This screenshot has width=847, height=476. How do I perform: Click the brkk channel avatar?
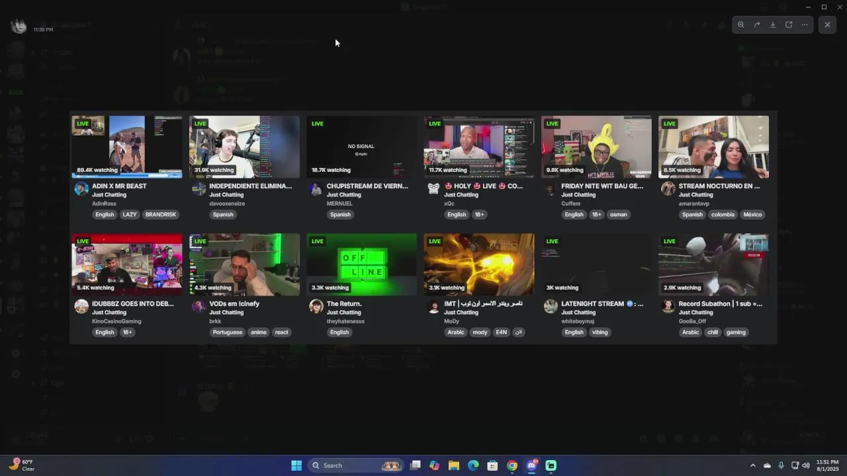click(199, 307)
